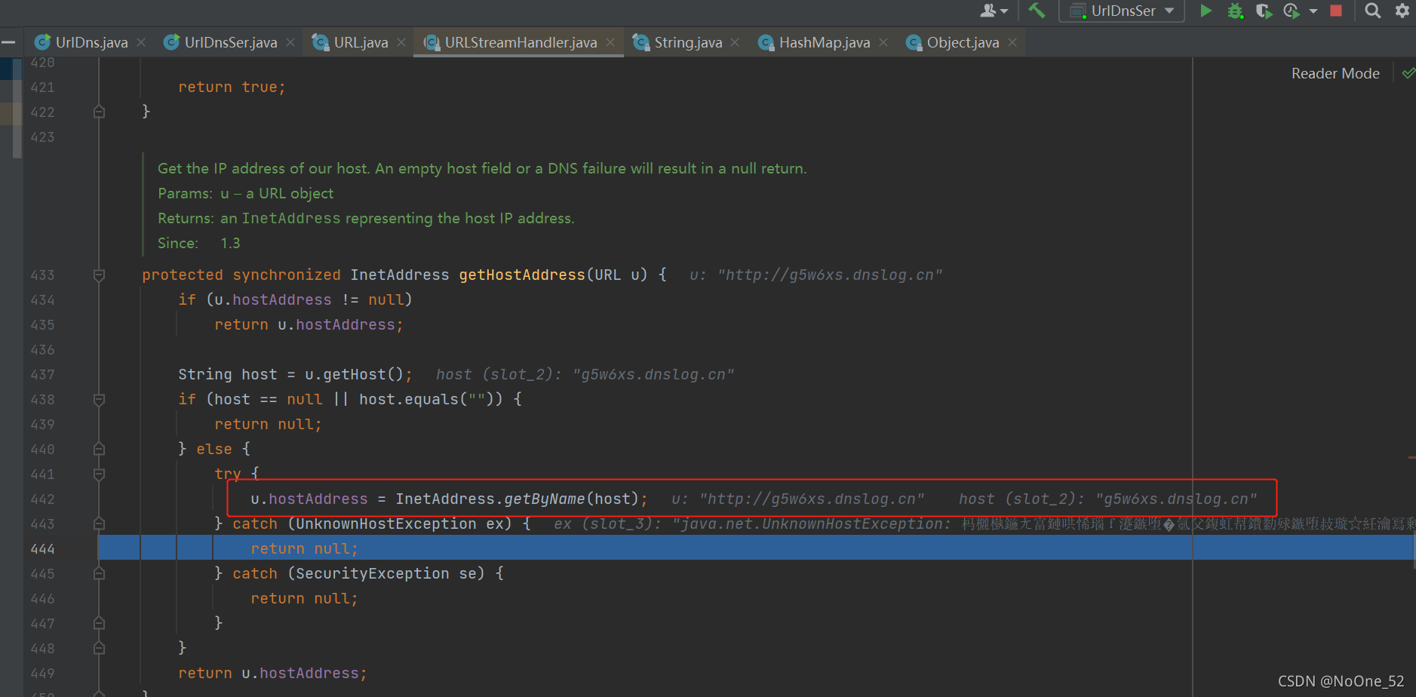Collapse the catch SecurityException fold at line 445
The height and width of the screenshot is (697, 1416).
(x=99, y=574)
